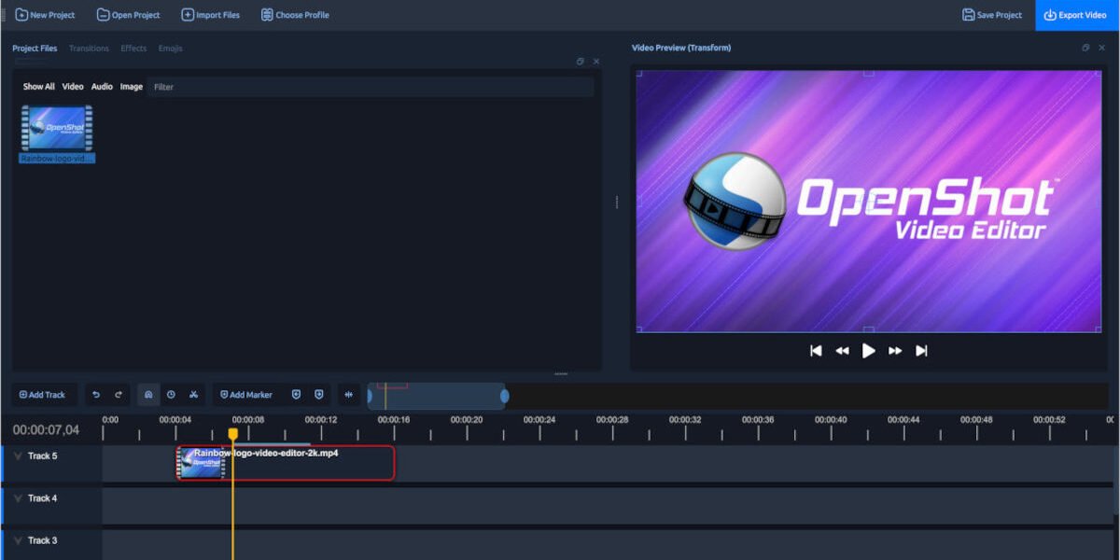Jump to start of video preview

tap(816, 351)
